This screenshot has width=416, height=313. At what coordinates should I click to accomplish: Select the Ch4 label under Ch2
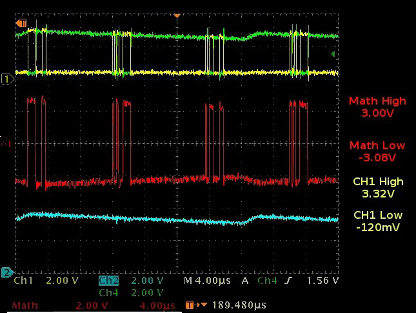[x=109, y=293]
